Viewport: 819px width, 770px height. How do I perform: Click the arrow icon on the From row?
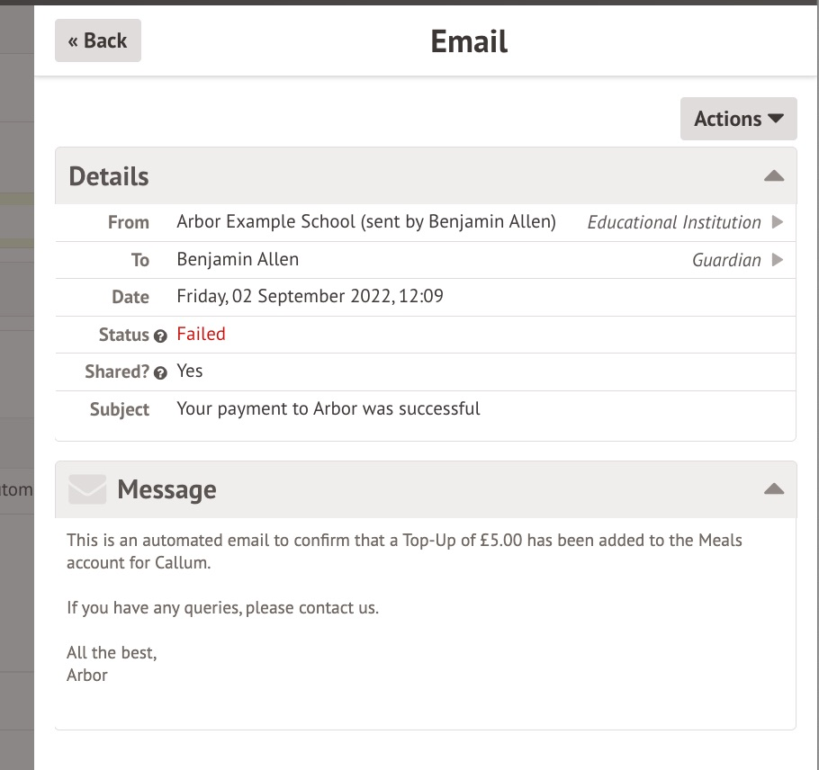click(778, 222)
